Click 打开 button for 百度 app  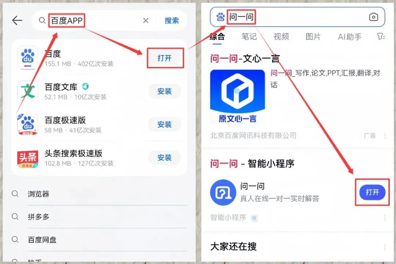[165, 58]
